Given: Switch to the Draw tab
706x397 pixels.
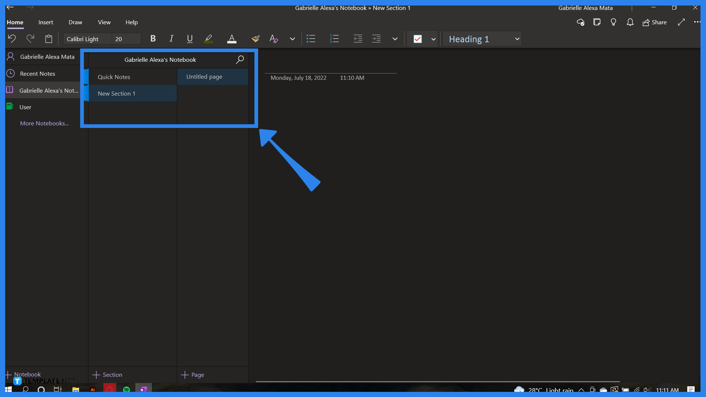Looking at the screenshot, I should (75, 22).
